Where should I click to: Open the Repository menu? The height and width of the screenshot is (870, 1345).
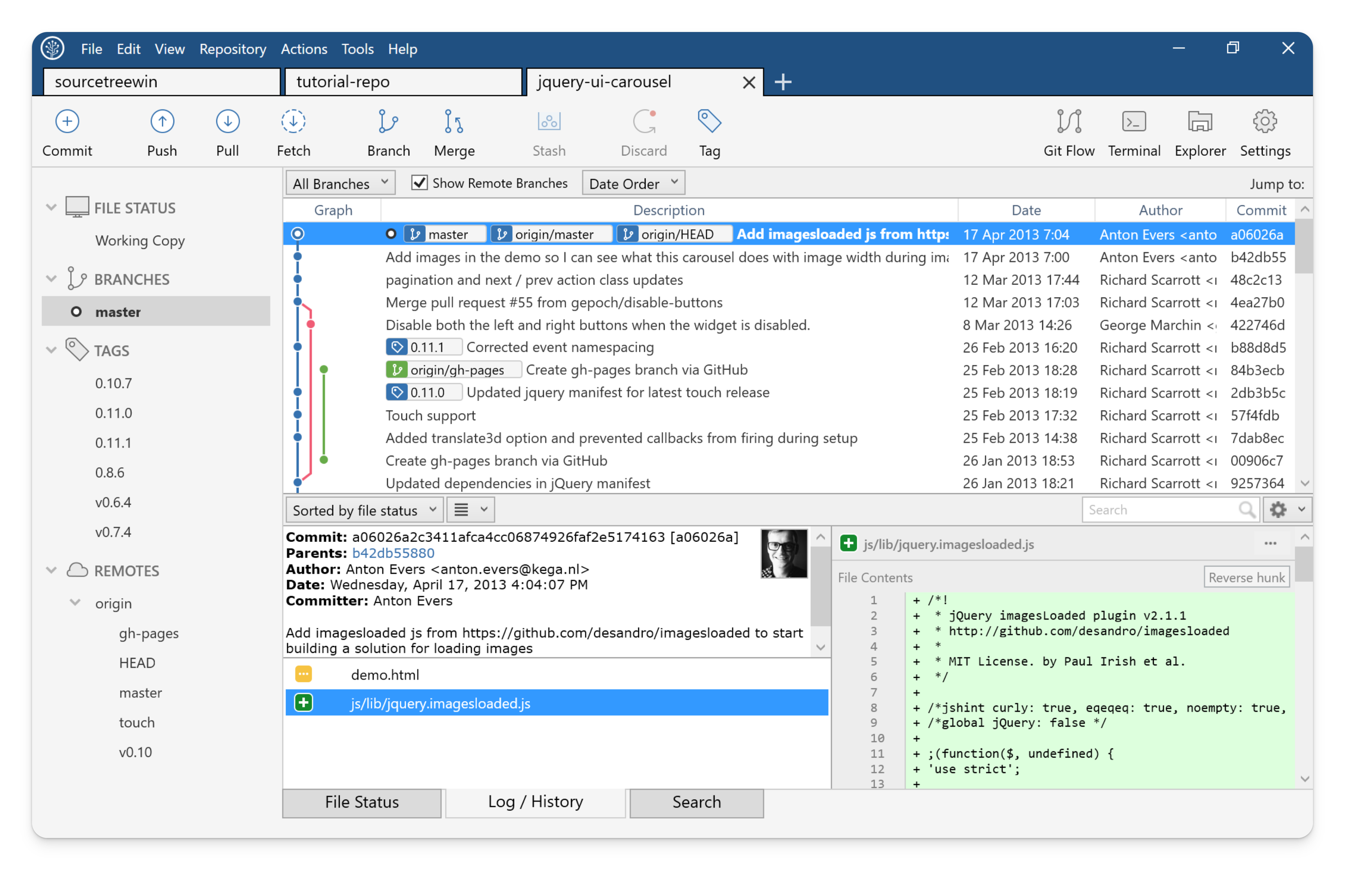[x=233, y=49]
